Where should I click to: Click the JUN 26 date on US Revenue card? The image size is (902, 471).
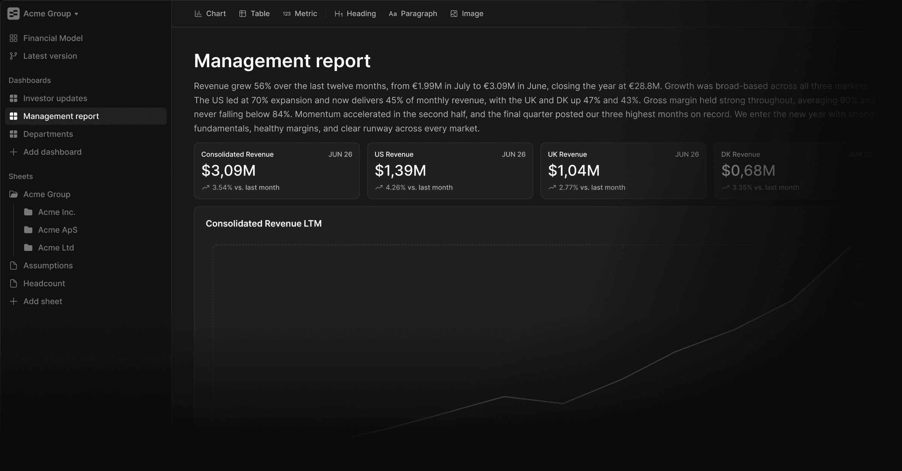pos(514,154)
